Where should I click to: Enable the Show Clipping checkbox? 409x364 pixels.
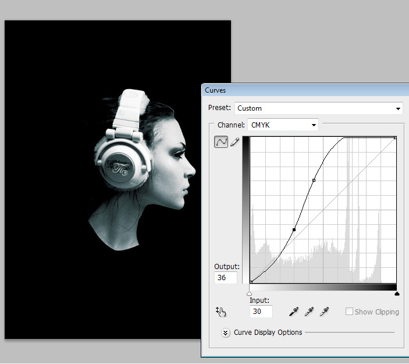pos(349,312)
